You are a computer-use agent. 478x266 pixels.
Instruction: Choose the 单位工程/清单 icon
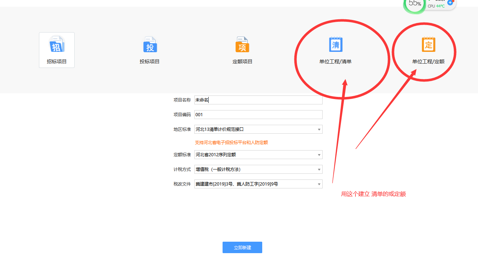coord(335,44)
